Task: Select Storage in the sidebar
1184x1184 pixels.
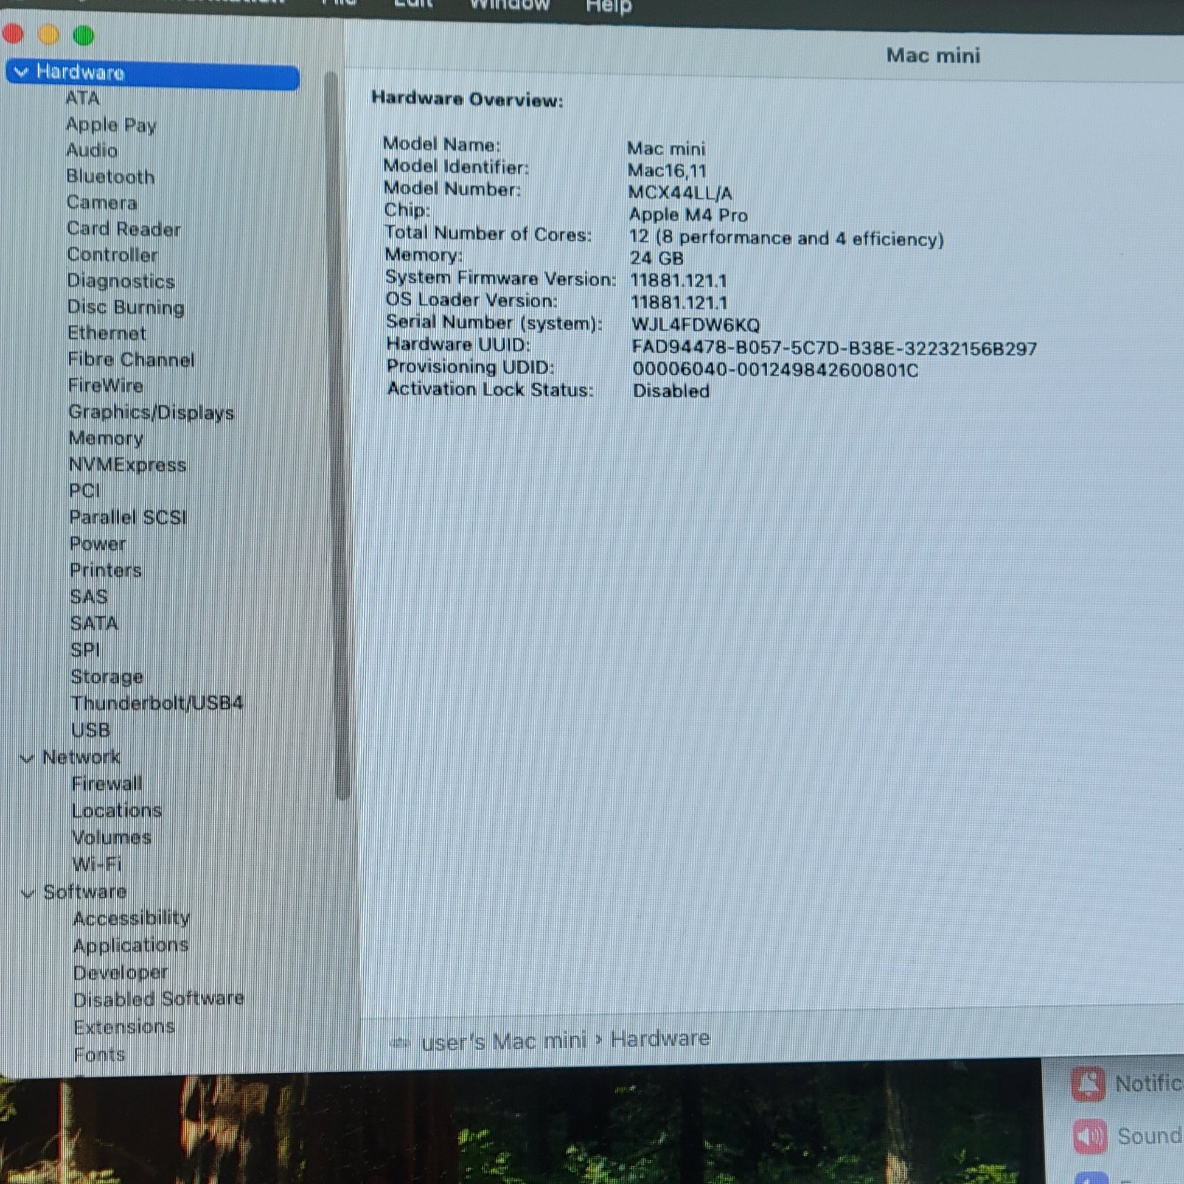Action: pyautogui.click(x=106, y=677)
